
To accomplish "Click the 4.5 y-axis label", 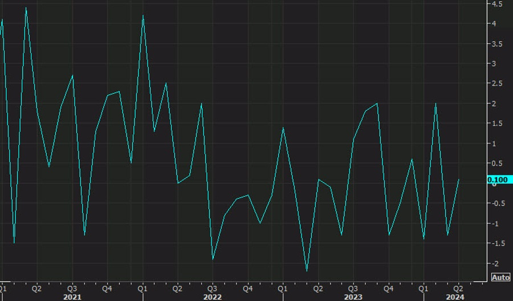I will click(497, 4).
